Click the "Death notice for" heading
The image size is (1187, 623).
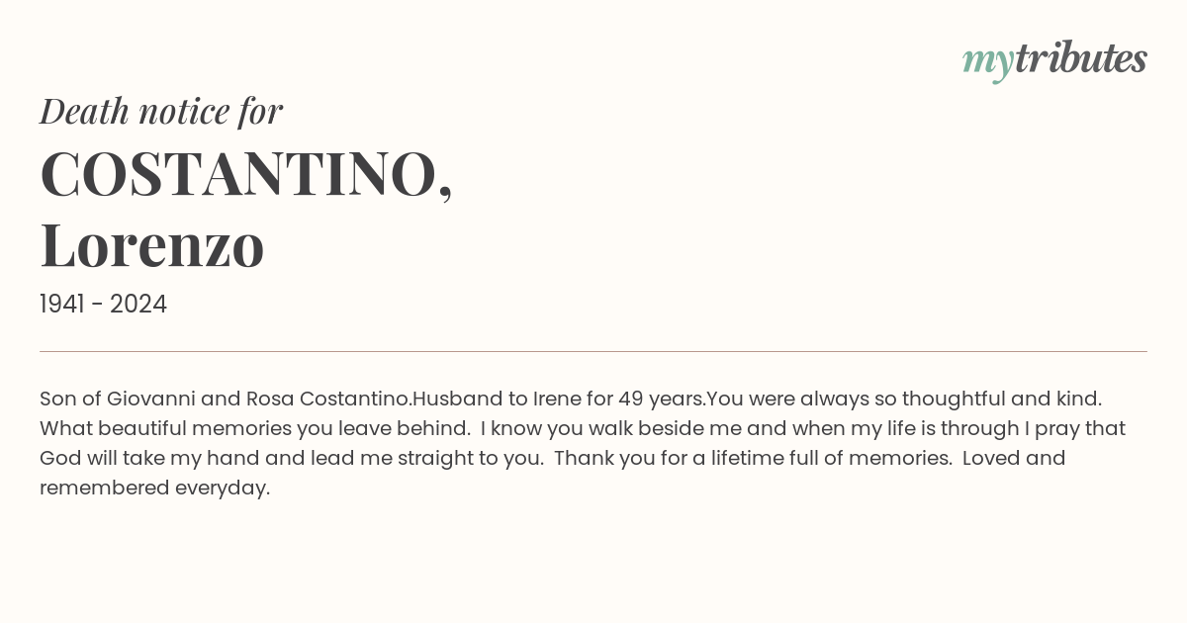pyautogui.click(x=161, y=111)
